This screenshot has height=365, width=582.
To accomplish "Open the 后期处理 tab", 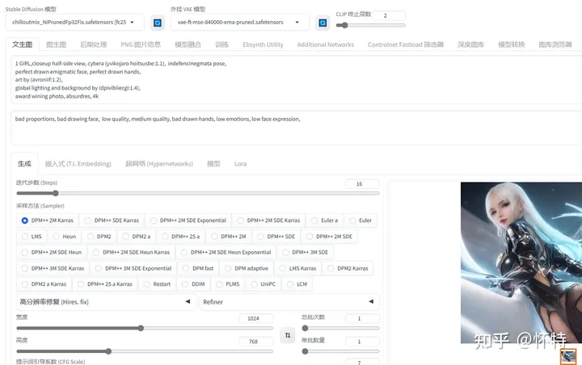I will click(x=94, y=44).
